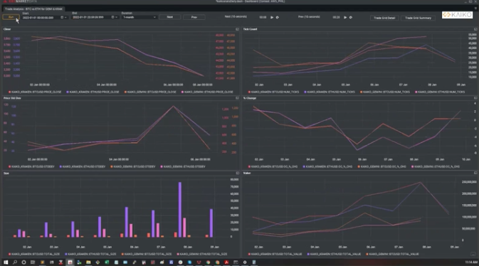
Task: Maximize the % Change chart panel
Action: pyautogui.click(x=475, y=98)
